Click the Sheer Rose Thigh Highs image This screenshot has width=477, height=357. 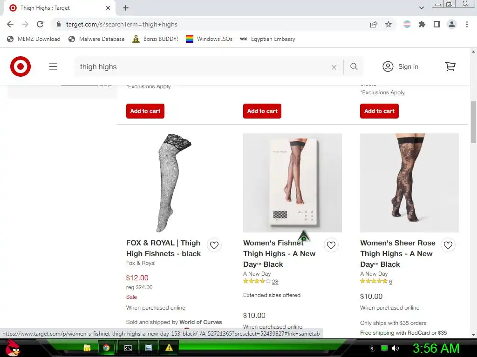(x=409, y=183)
